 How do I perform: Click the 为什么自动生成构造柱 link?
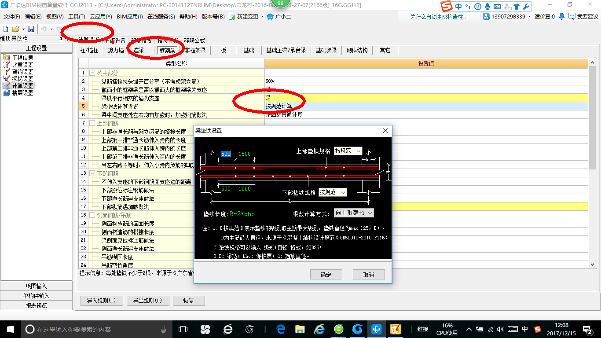pos(438,17)
